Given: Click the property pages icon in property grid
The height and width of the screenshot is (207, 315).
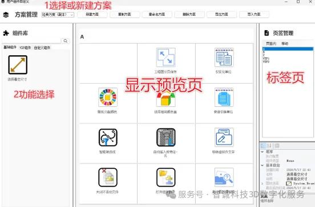Looking at the screenshot, I should click(277, 146).
